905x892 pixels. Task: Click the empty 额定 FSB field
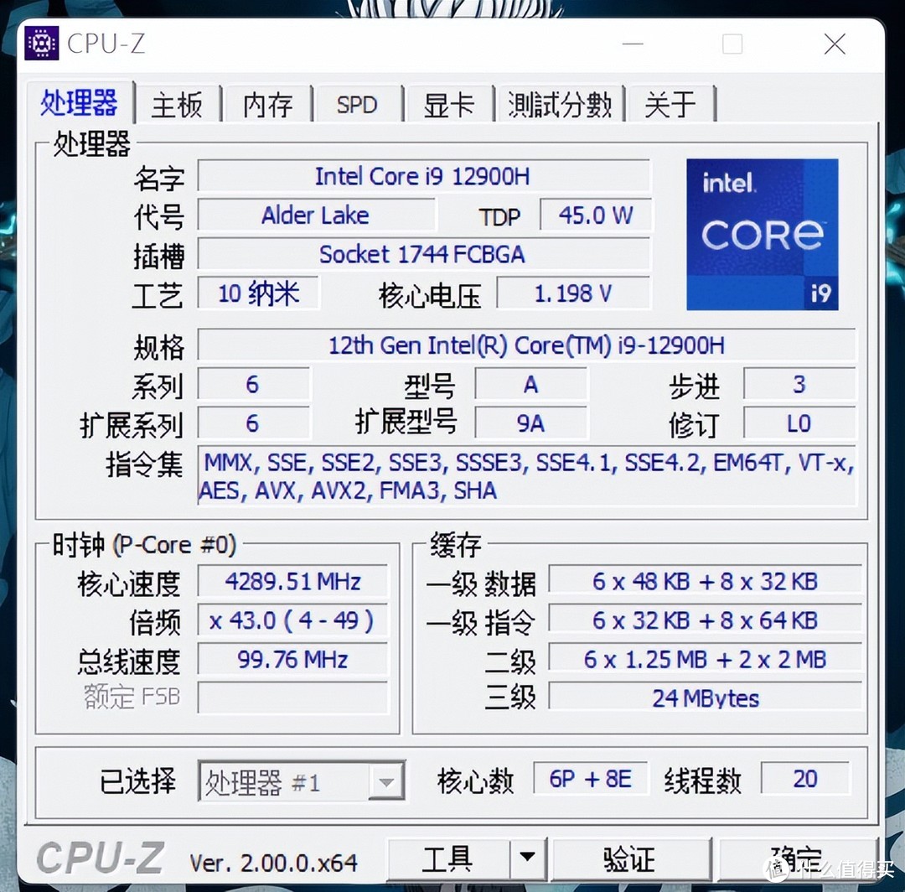(292, 698)
